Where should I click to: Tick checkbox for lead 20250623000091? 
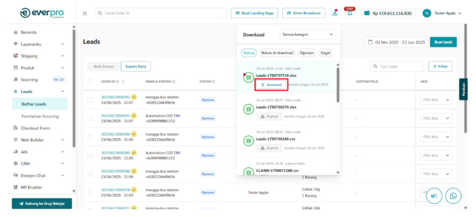(x=90, y=118)
